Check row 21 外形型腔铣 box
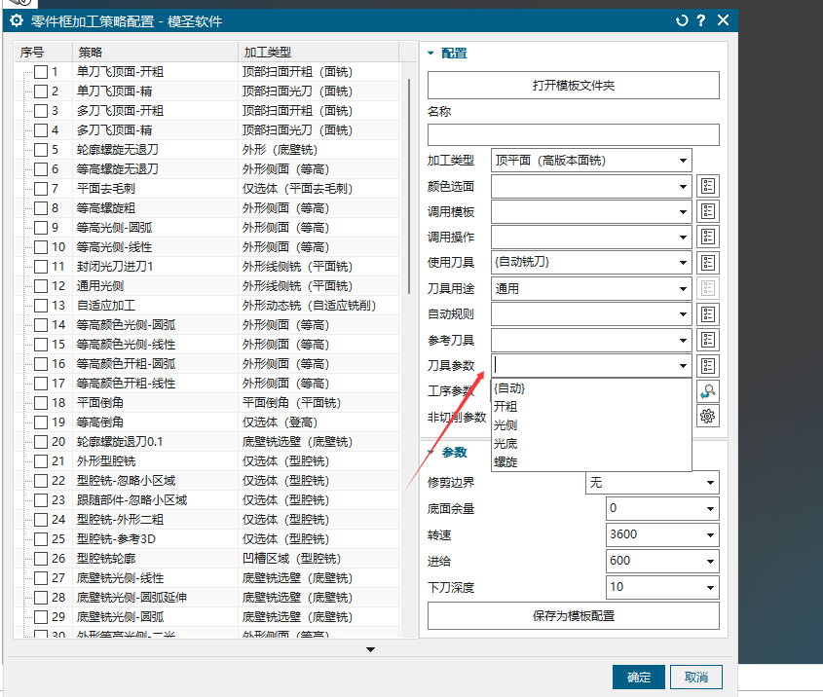 pos(41,461)
